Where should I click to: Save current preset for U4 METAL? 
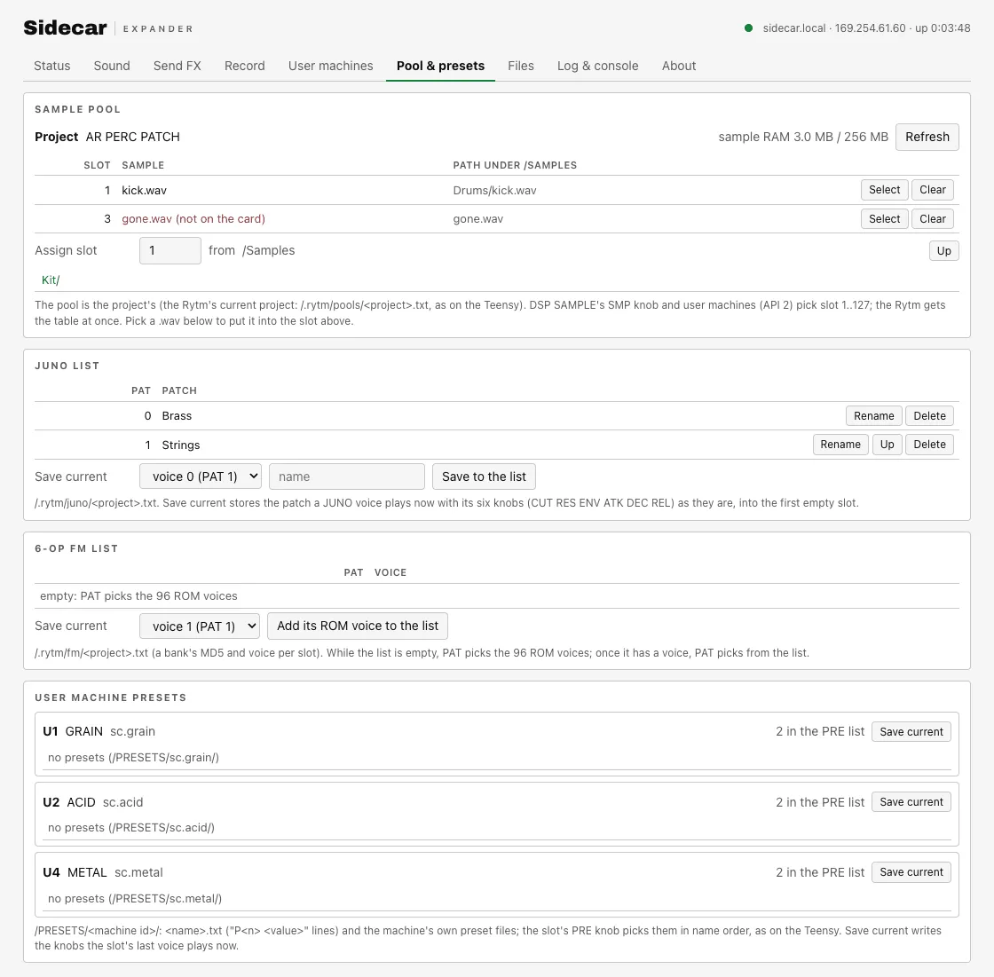coord(911,872)
